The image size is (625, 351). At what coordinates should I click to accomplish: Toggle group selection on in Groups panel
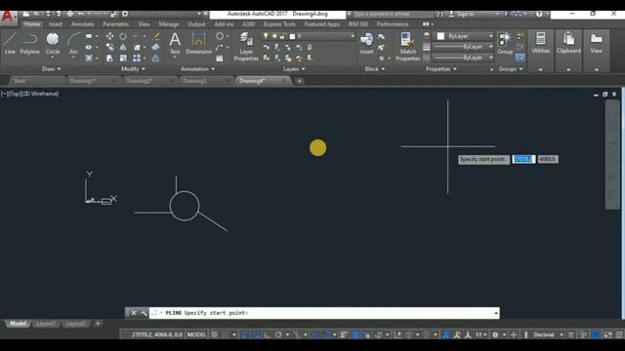pos(520,58)
